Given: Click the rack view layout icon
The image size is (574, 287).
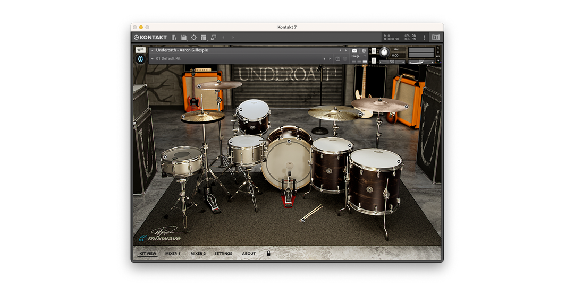Looking at the screenshot, I should pyautogui.click(x=204, y=38).
